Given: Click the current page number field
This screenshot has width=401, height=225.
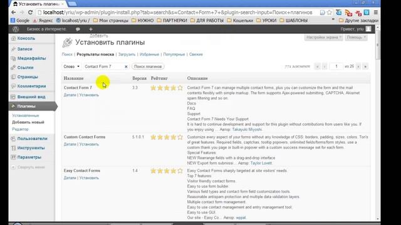Looking at the screenshot, I should click(336, 66).
